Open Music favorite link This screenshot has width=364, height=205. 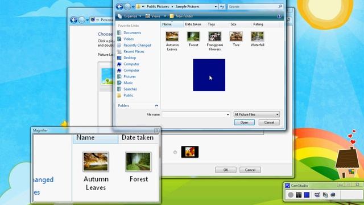tap(128, 83)
